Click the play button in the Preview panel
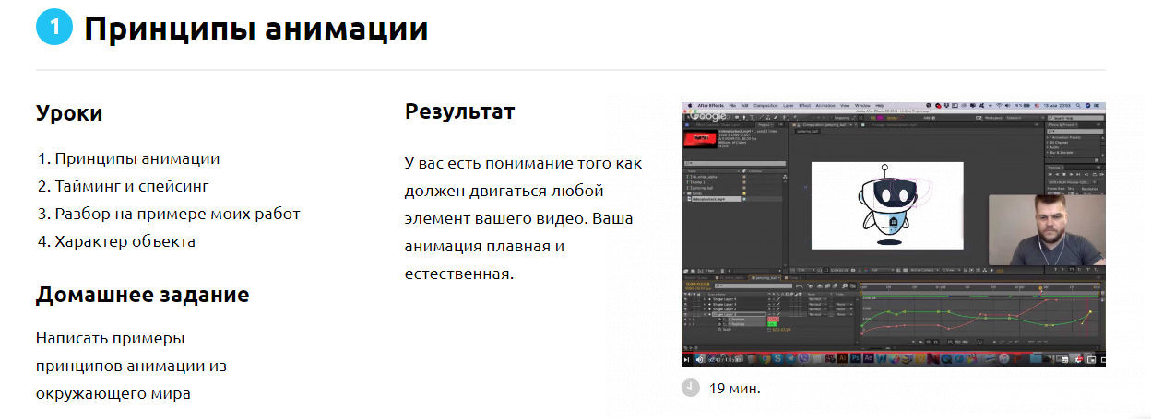The image size is (1151, 419). 1073,173
